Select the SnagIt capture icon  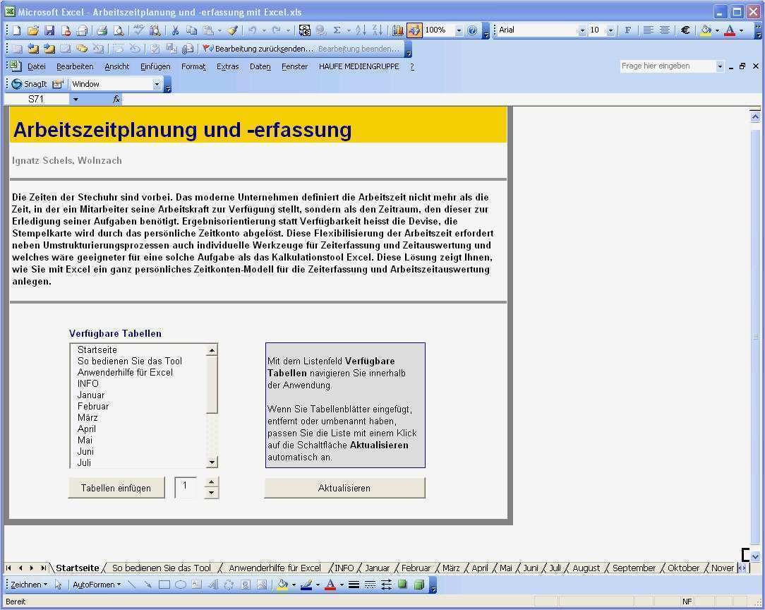click(x=17, y=84)
